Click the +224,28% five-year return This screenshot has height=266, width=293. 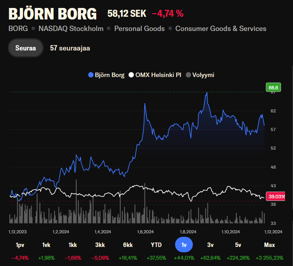coord(238,258)
